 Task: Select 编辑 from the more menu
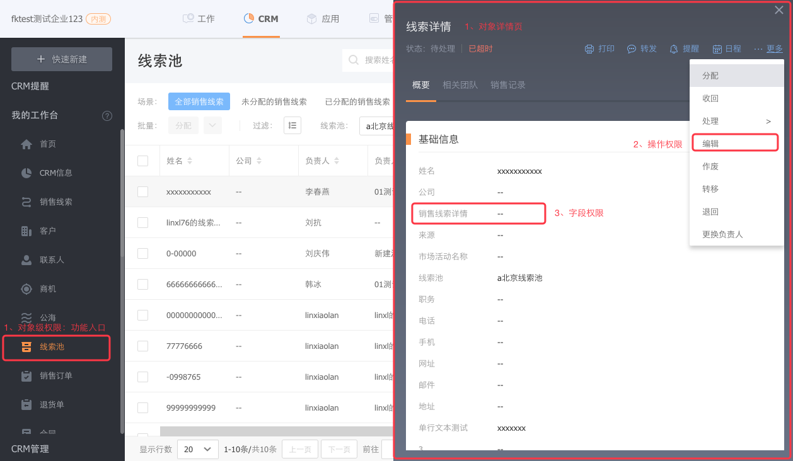coord(710,144)
